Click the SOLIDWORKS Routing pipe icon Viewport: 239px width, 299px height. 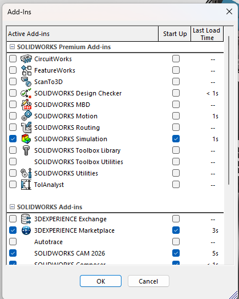coord(26,127)
